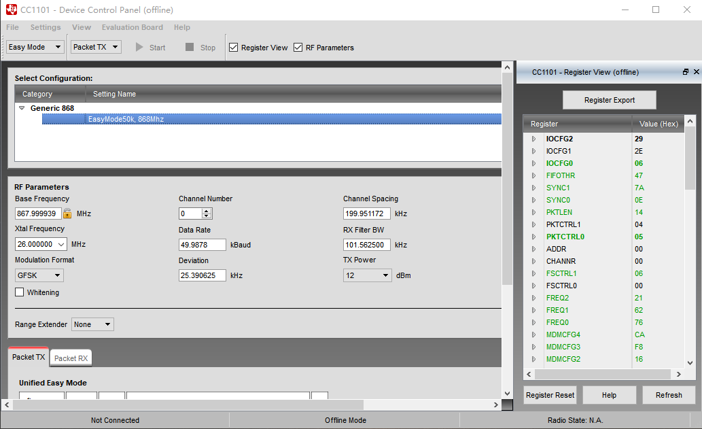702x429 pixels.
Task: Click the Channel Spacing input field
Action: tap(367, 213)
